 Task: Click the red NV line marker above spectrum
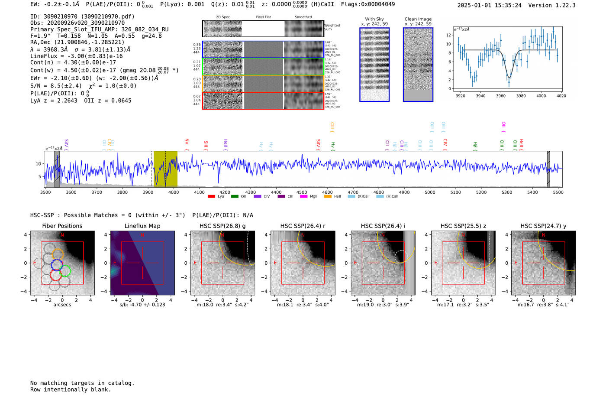coord(187,143)
